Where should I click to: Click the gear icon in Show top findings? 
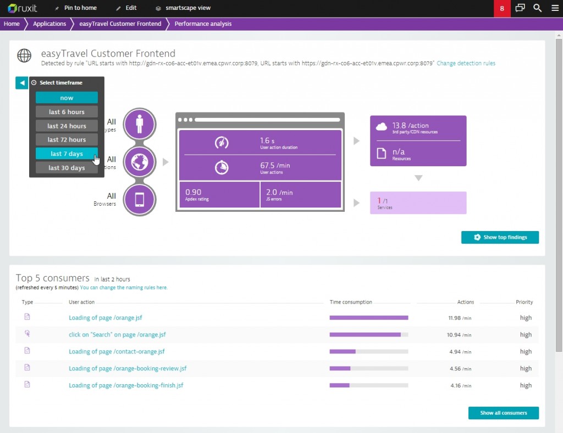pyautogui.click(x=477, y=237)
